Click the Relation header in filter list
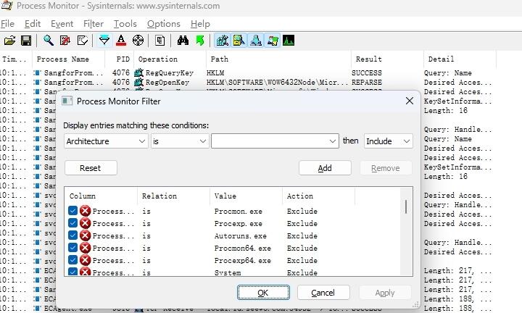Screen dimensions: 522x313 click(173, 196)
